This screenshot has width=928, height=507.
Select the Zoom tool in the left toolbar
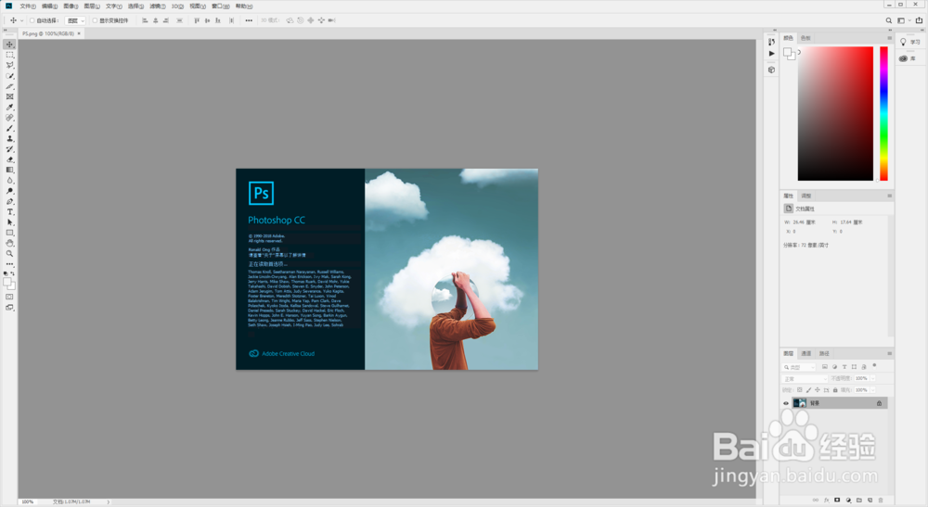coord(9,254)
